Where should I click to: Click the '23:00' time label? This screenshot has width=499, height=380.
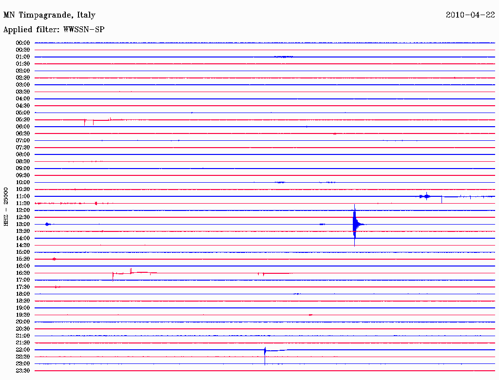coord(23,363)
